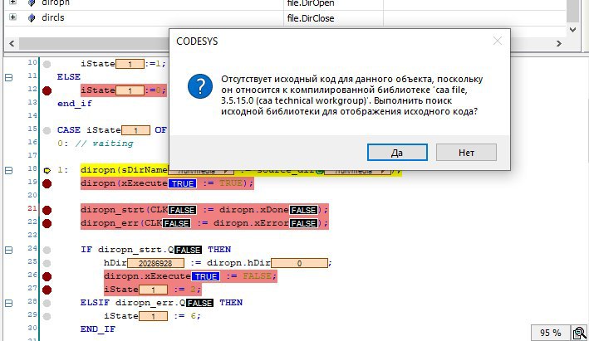The height and width of the screenshot is (341, 589).
Task: Click the hDir value 20286928
Action: pyautogui.click(x=155, y=263)
